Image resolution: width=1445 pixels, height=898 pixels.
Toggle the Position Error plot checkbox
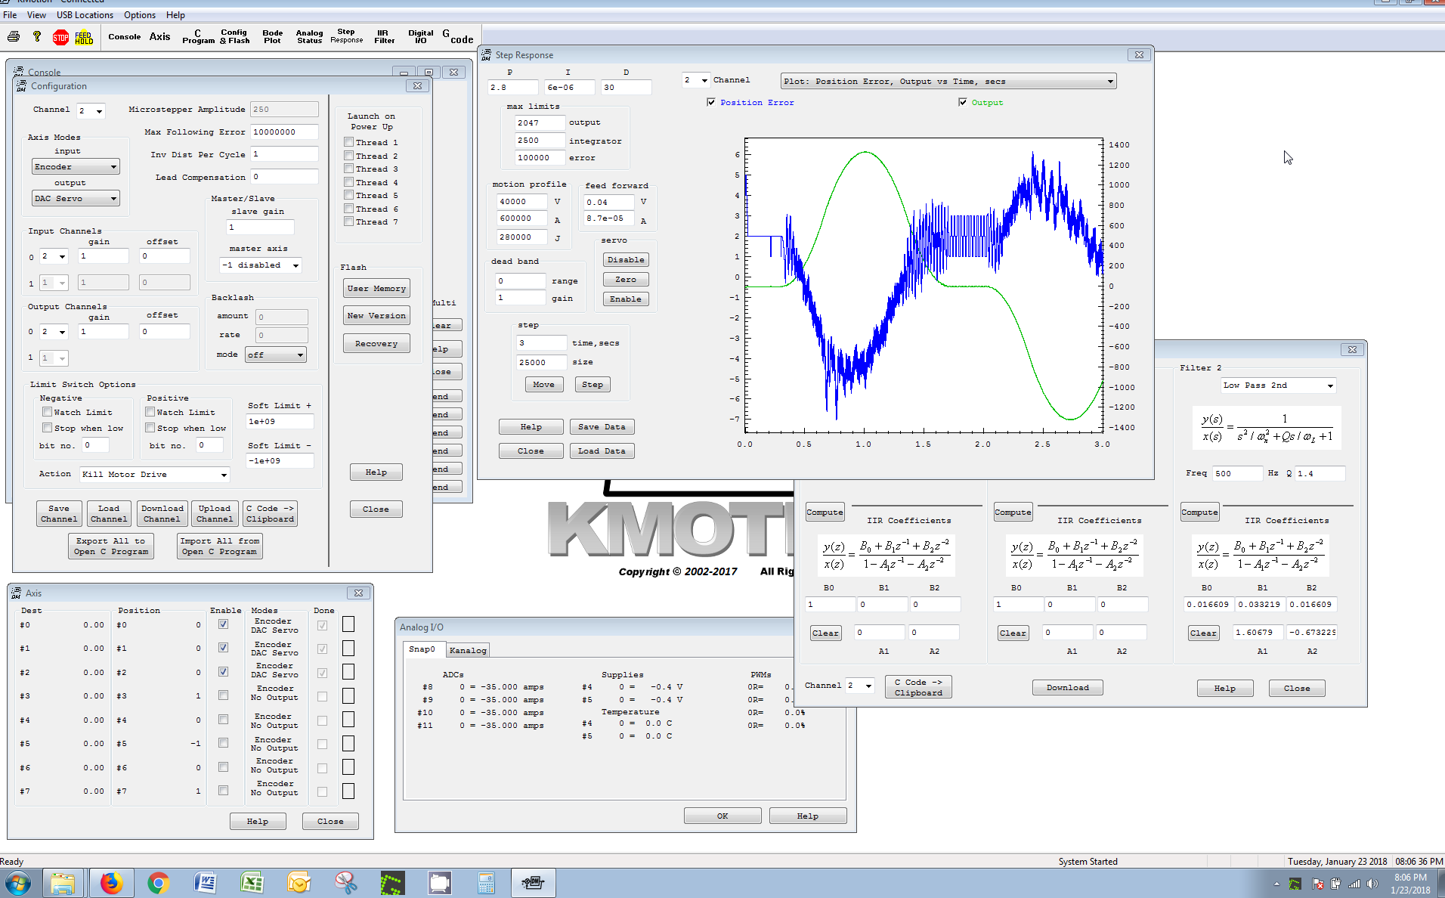711,103
